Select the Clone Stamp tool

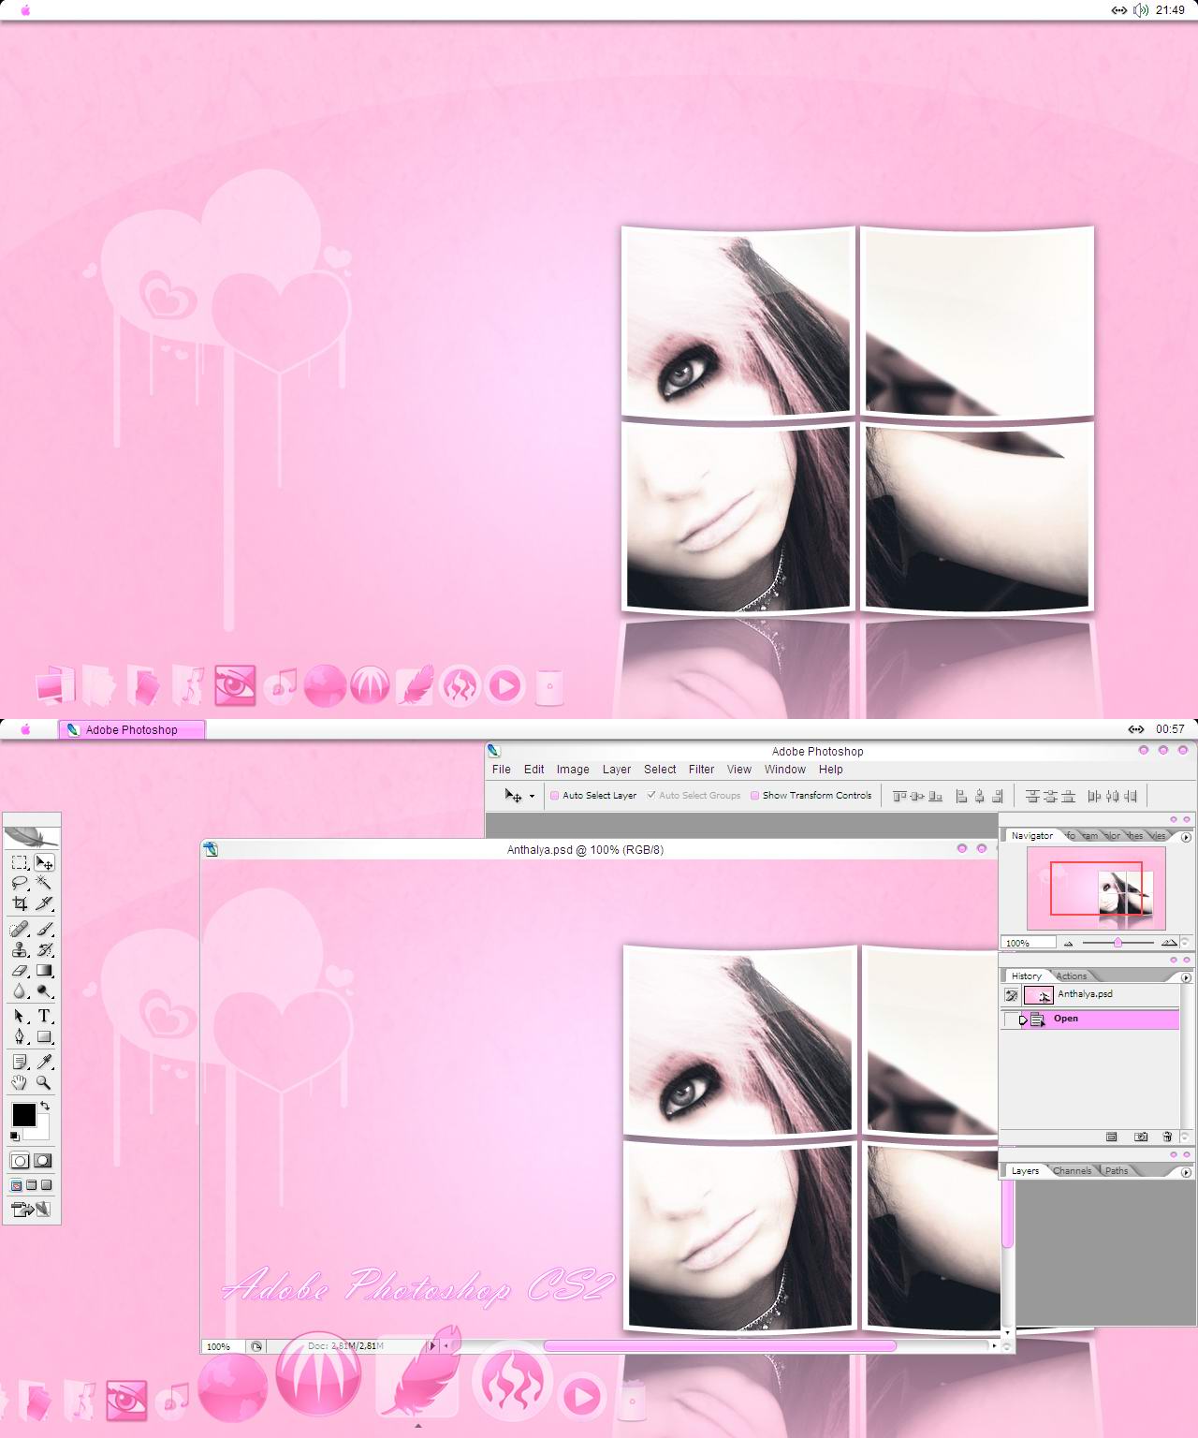pyautogui.click(x=20, y=949)
